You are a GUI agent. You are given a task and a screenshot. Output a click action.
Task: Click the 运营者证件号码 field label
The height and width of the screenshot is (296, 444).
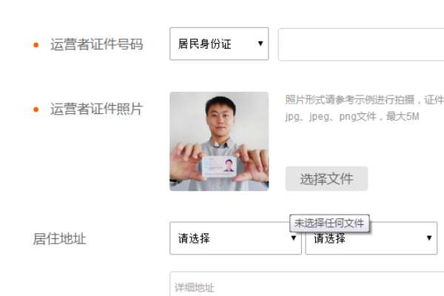(96, 44)
